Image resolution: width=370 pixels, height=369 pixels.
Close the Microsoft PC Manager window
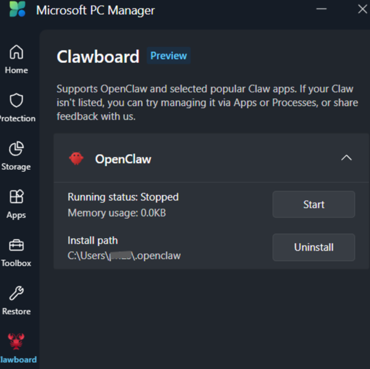click(x=362, y=9)
